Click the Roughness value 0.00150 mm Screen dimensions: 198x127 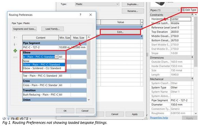(x=181, y=113)
